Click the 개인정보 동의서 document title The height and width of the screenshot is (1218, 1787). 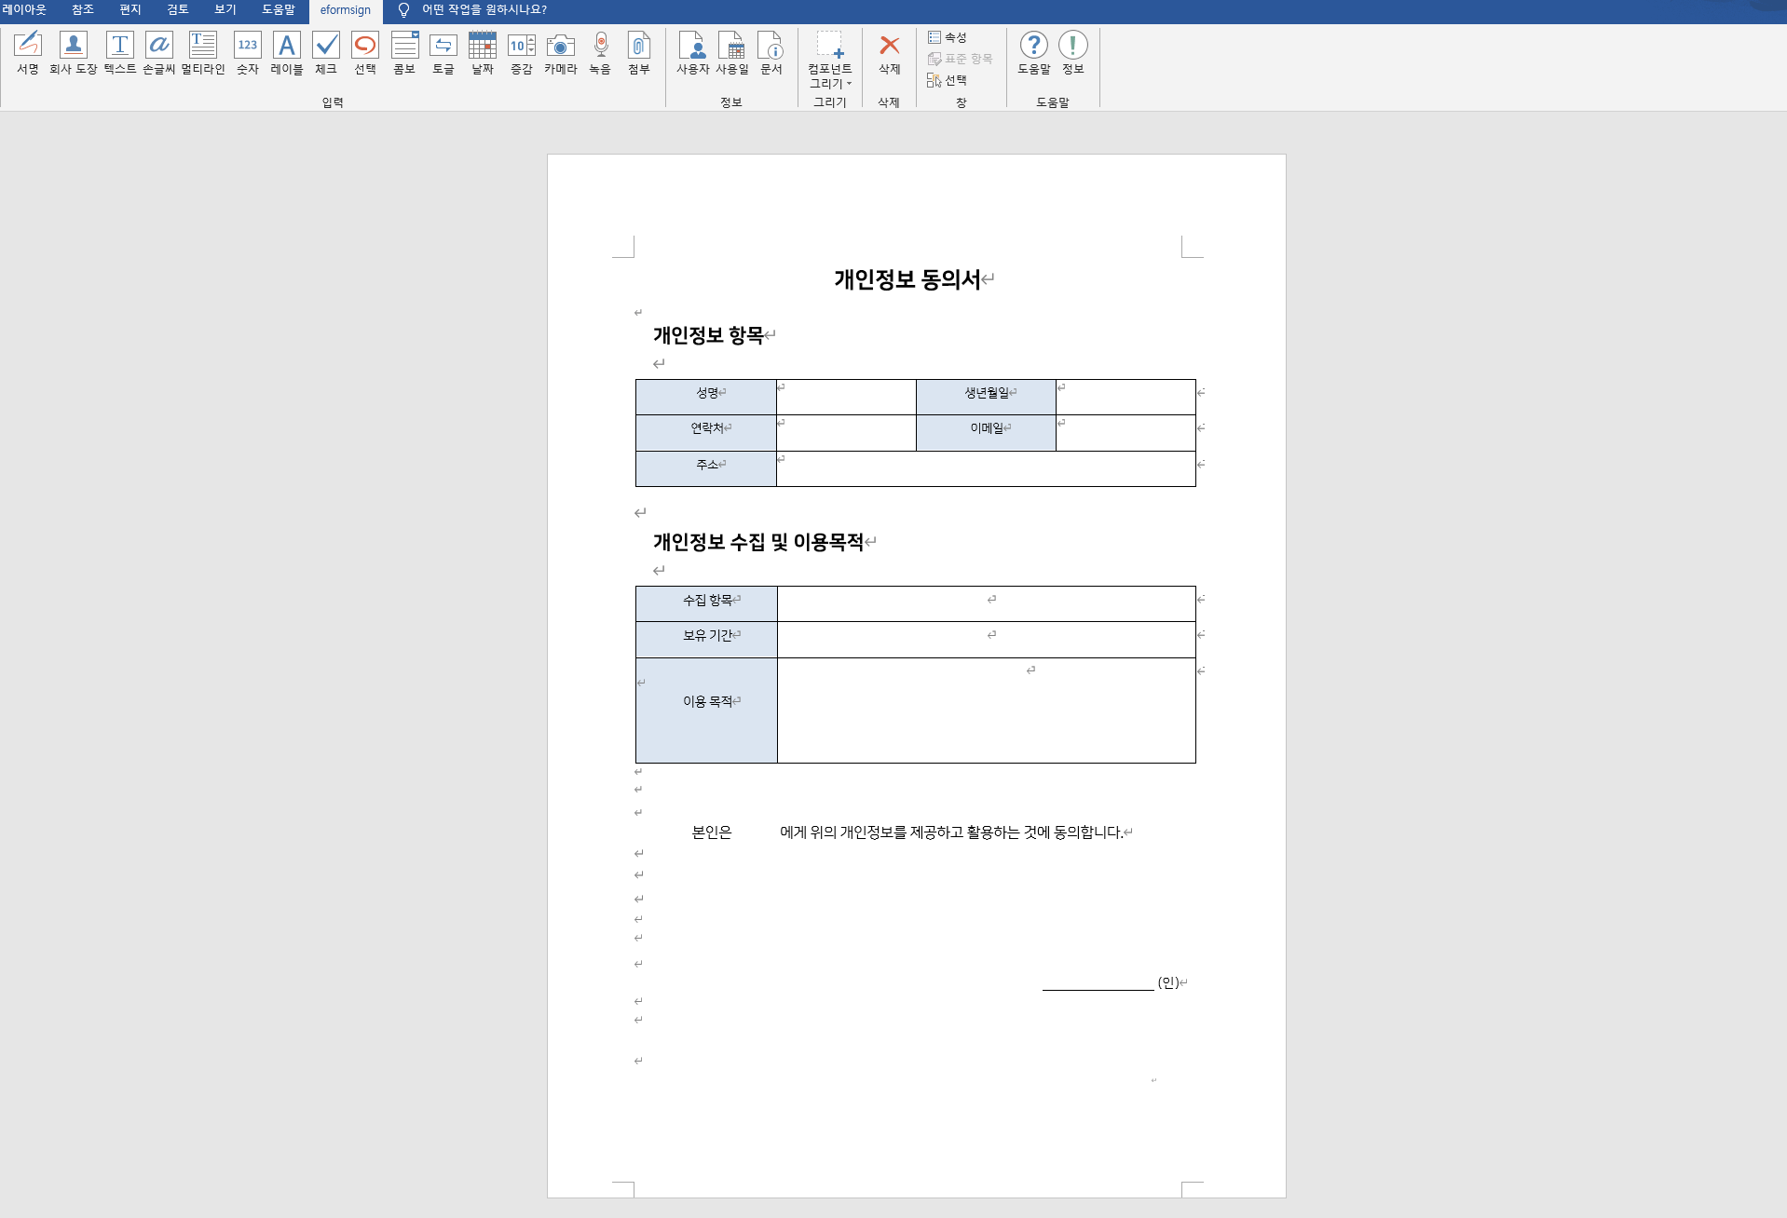coord(907,279)
